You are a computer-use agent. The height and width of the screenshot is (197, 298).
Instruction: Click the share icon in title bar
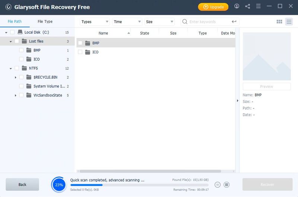[247, 6]
